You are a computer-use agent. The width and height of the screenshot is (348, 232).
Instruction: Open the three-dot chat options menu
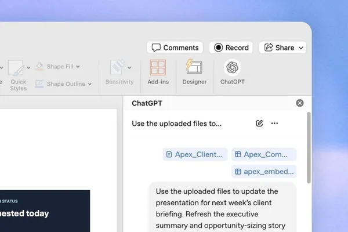coord(274,123)
